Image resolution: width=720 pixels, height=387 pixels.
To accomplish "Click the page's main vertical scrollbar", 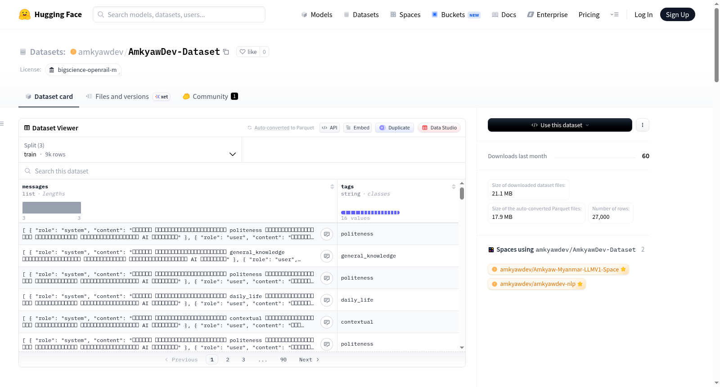I will (x=716, y=45).
